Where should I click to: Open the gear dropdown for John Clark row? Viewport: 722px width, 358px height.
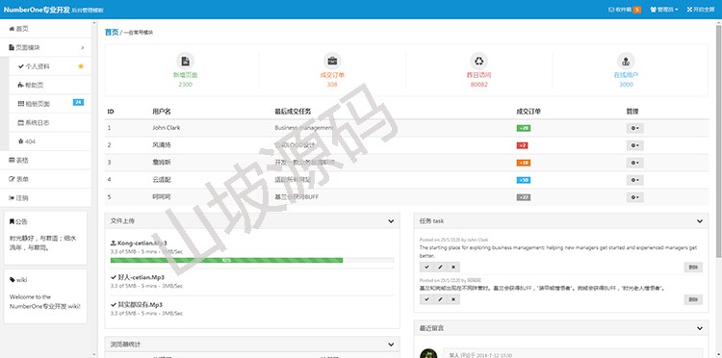coord(635,128)
